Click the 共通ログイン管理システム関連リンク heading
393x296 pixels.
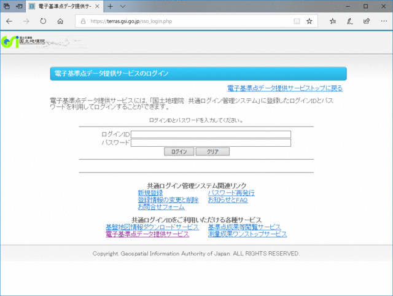click(196, 185)
